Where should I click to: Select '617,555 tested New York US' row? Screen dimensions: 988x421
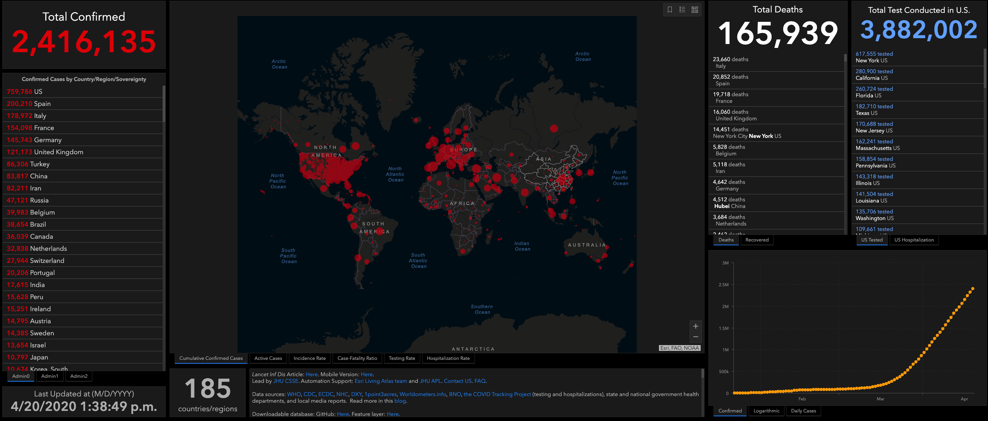[x=917, y=57]
